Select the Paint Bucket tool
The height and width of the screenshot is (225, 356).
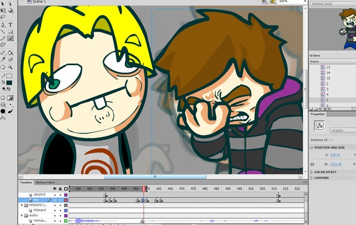(x=10, y=52)
